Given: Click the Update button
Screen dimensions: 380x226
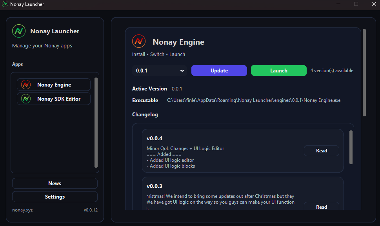Looking at the screenshot, I should click(219, 71).
